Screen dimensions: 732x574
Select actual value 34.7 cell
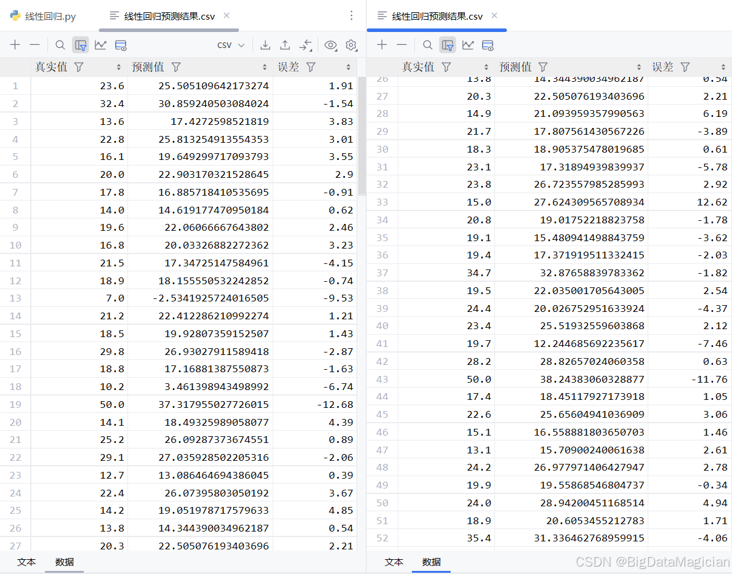point(446,273)
